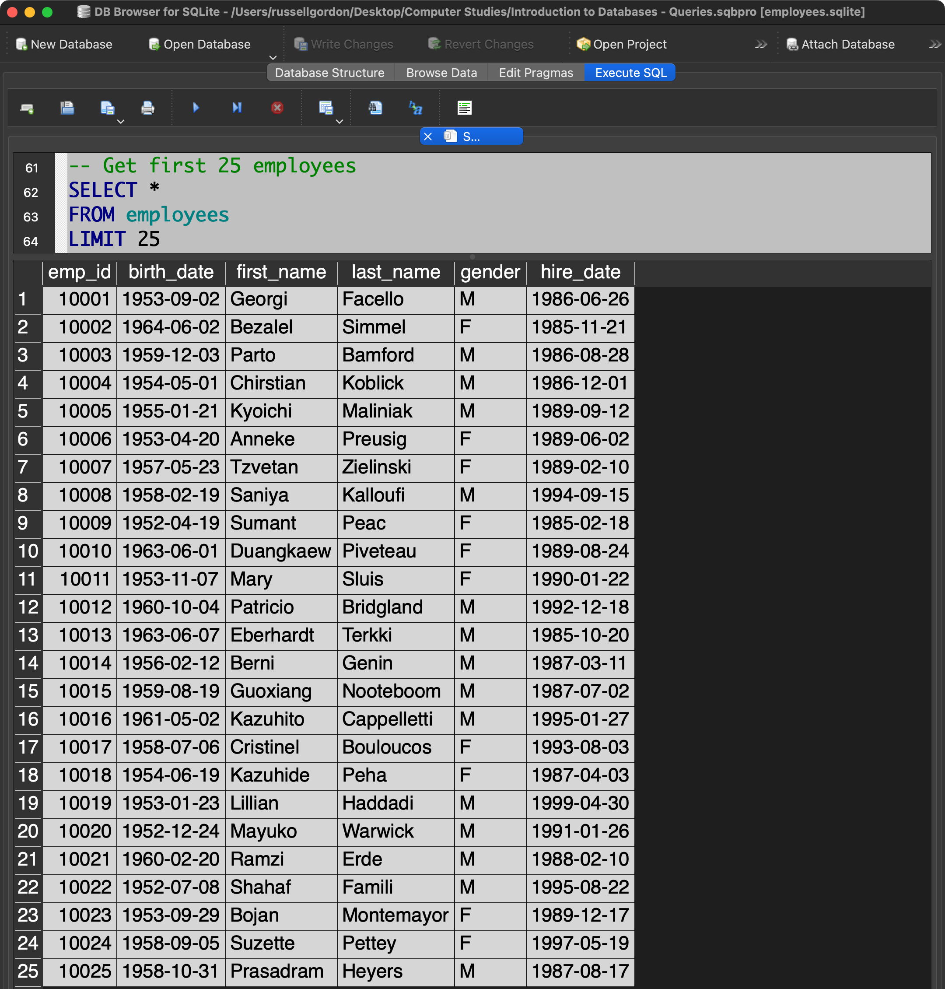Screen dimensions: 945x989
Task: Expand the Save SQL file dropdown arrow
Action: [x=120, y=121]
